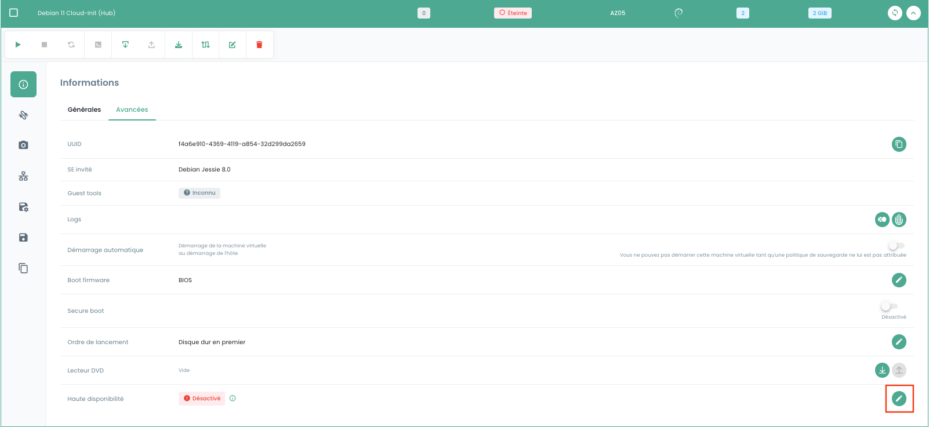This screenshot has height=427, width=929.
Task: Select the Avancées tab
Action: tap(132, 110)
